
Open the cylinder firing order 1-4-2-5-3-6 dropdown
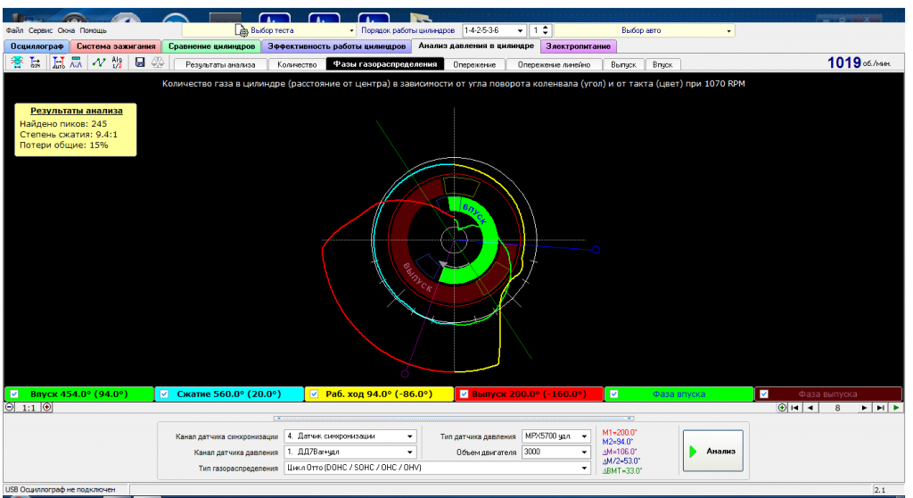click(520, 30)
